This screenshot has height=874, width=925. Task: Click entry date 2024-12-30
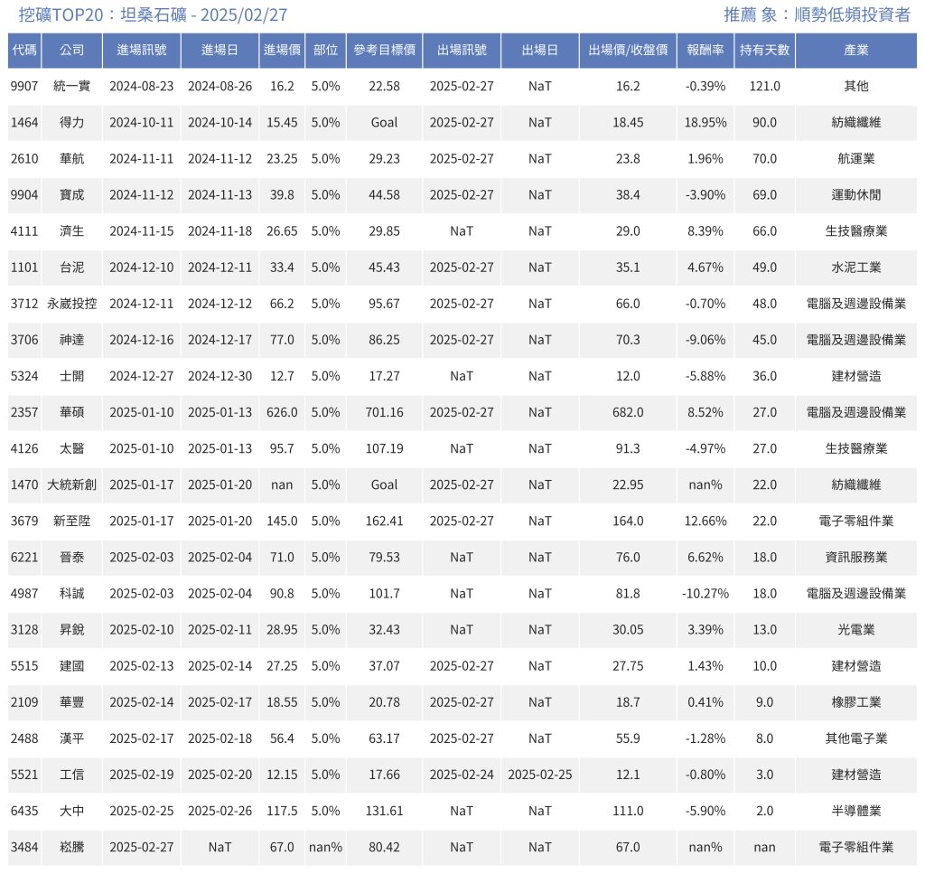(x=220, y=376)
